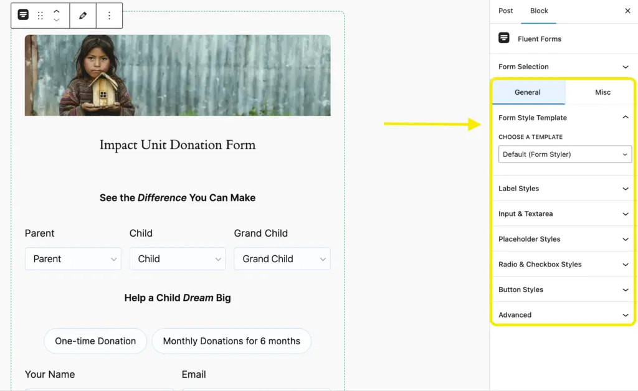The image size is (638, 391).
Task: Click the drag handle in block toolbar
Action: tap(40, 16)
